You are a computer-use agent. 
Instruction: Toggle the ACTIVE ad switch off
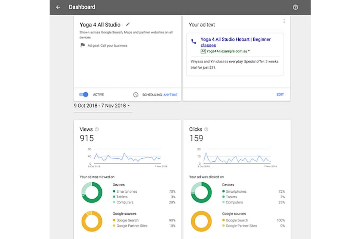[84, 94]
